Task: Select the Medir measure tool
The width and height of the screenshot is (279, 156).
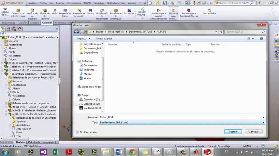Action: pos(54,12)
